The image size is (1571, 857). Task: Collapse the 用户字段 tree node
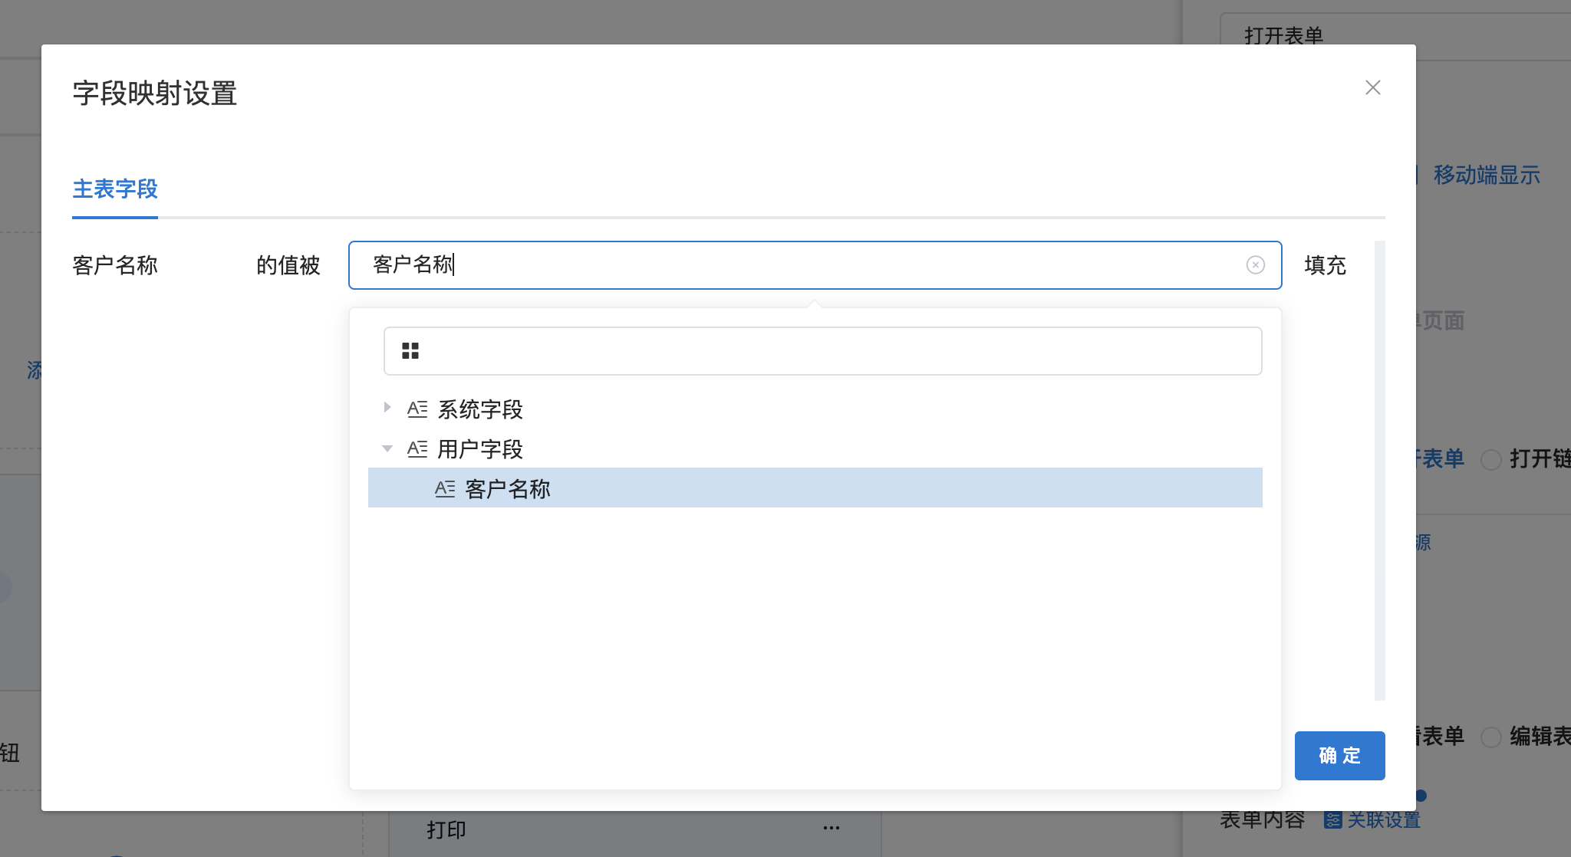coord(387,448)
